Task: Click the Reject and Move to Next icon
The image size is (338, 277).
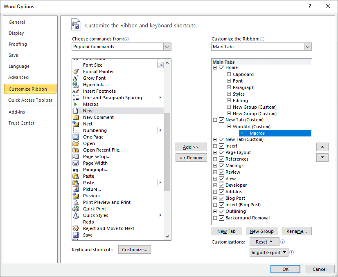Action: pos(76,228)
